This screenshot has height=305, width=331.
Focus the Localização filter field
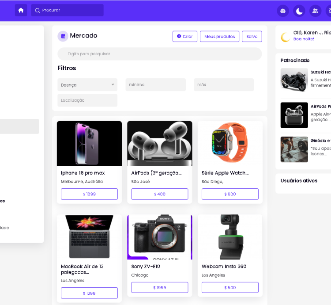click(x=87, y=100)
